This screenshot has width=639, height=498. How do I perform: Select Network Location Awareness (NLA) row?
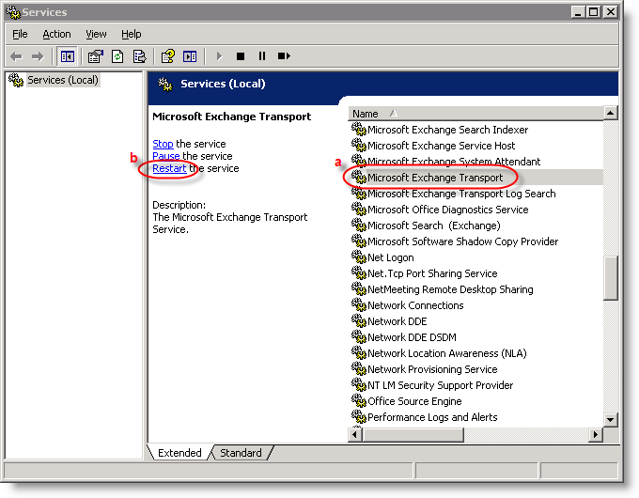(475, 353)
